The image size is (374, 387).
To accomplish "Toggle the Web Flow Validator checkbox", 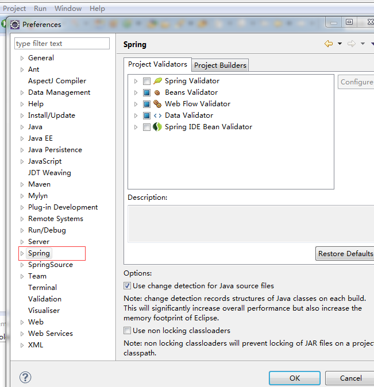I will (146, 104).
